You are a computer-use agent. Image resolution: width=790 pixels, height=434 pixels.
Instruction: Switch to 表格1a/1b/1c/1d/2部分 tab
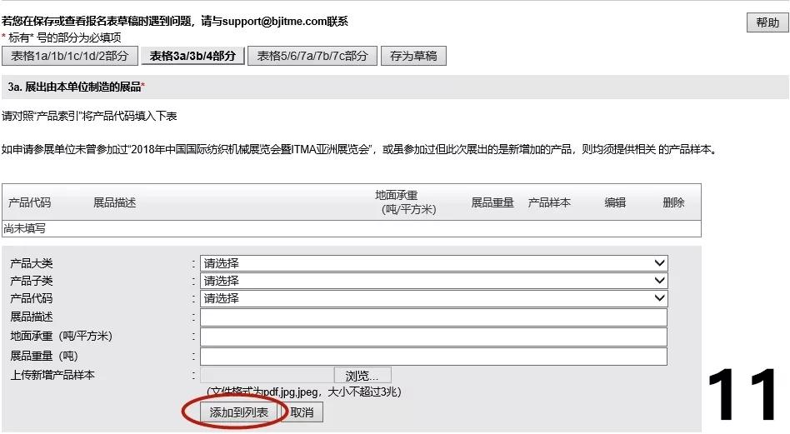[x=69, y=56]
